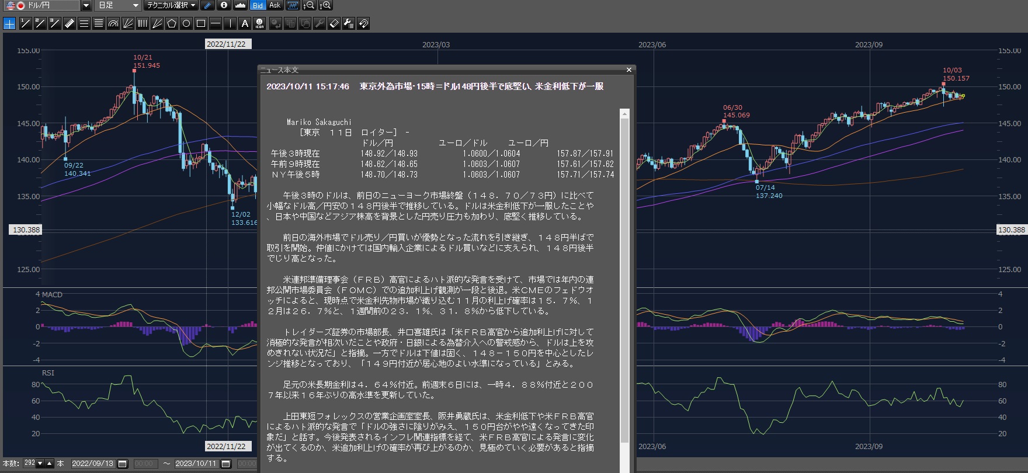Select the crosshair cursor tool
This screenshot has width=1028, height=473.
[9, 23]
